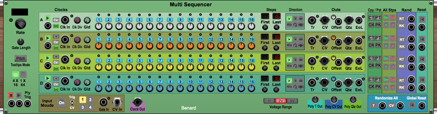Click the Pitch tooltips mode button
Viewport: 437px width, 114px height.
coord(21,59)
